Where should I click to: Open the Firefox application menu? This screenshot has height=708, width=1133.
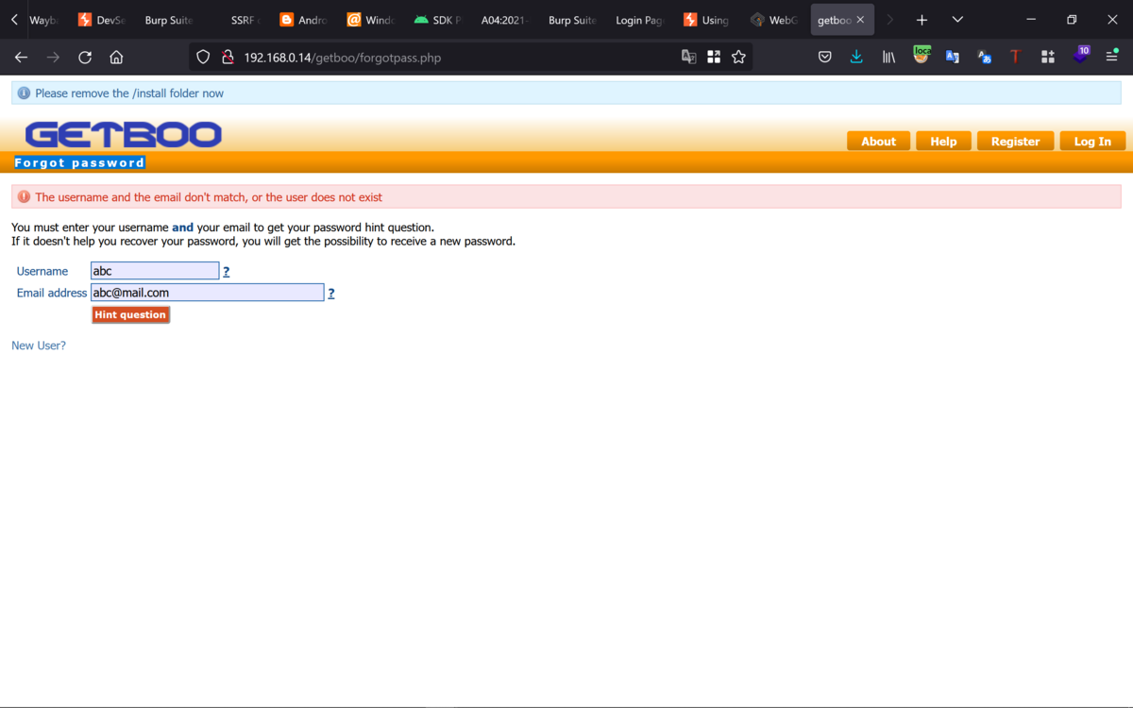(1111, 58)
